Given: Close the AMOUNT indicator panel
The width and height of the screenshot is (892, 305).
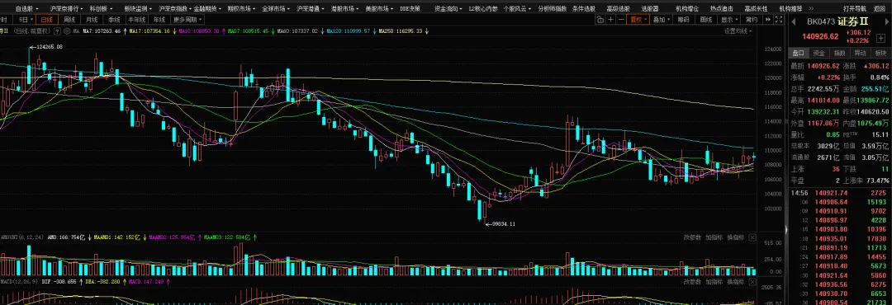Looking at the screenshot, I should click(752, 237).
